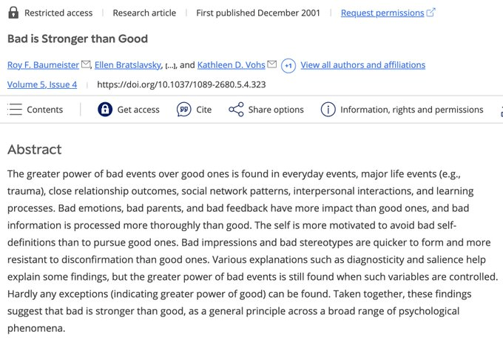Screen dimensions: 503x343
Task: Open the Share options icon
Action: pyautogui.click(x=236, y=110)
